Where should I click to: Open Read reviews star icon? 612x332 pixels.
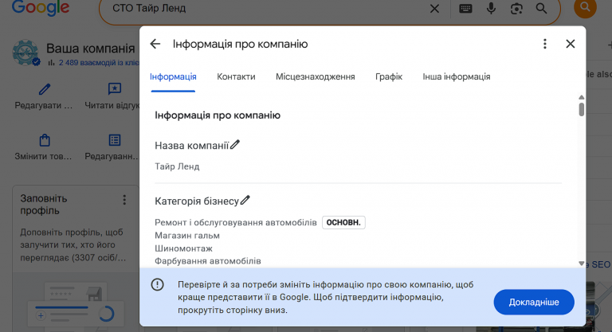click(115, 89)
